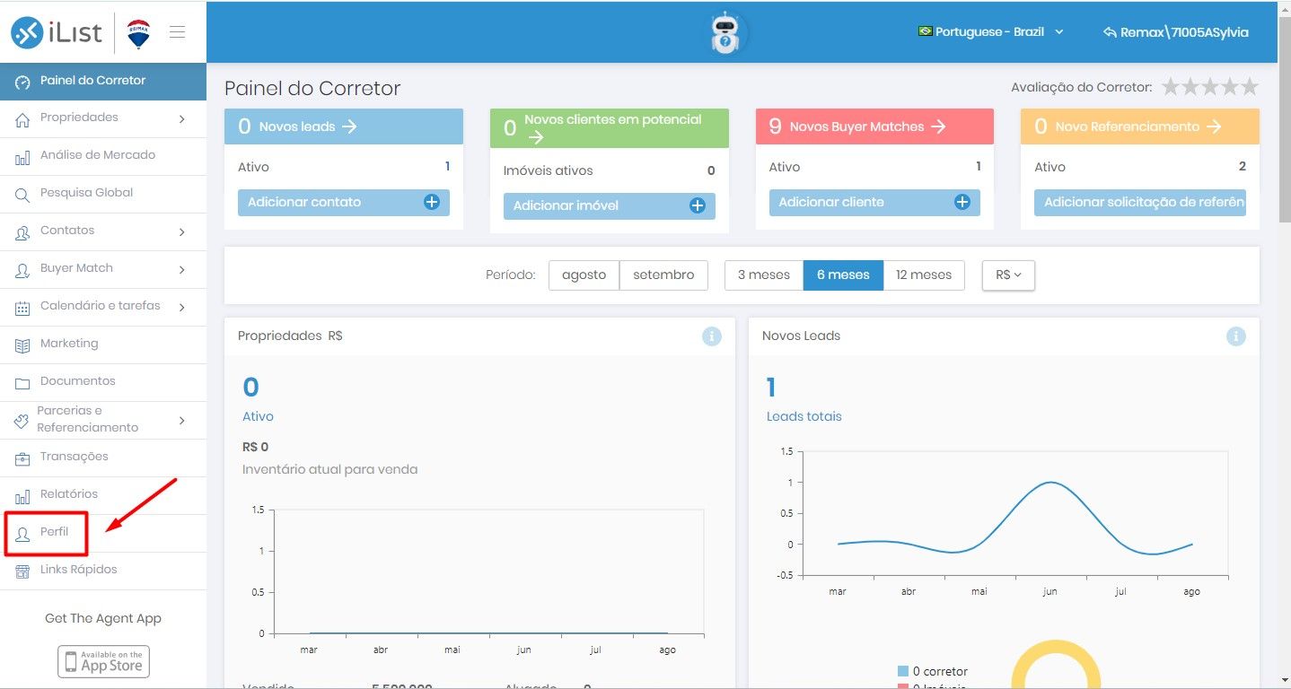Click the people icon beside Contatos
The height and width of the screenshot is (689, 1291).
pos(22,232)
